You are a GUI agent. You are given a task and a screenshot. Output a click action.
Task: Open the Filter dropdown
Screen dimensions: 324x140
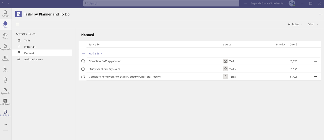pyautogui.click(x=313, y=24)
